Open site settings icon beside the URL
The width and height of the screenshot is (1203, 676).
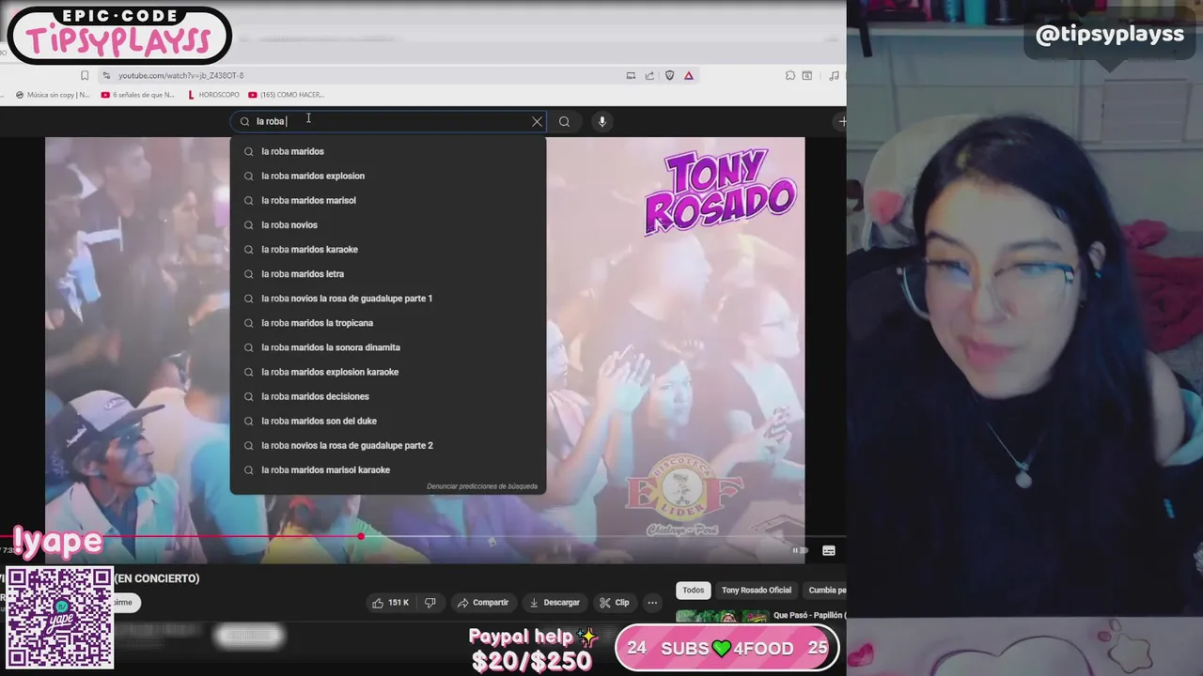pyautogui.click(x=106, y=75)
